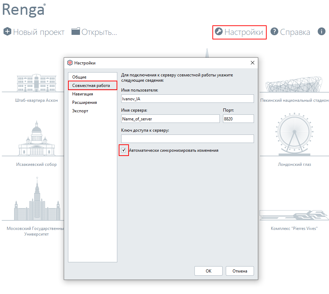Viewport: 329px width, 294px height.
Task: Click the Renga logo
Action: (24, 10)
